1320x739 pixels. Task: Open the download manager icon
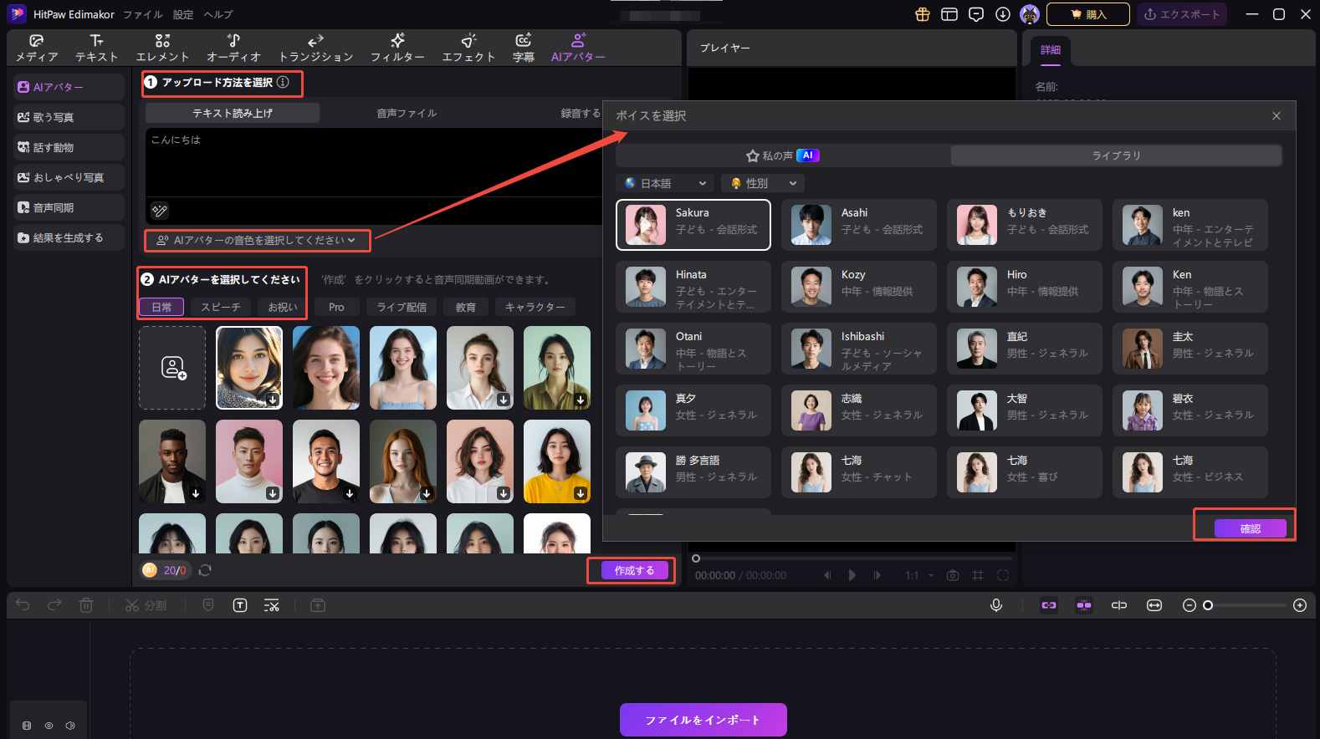(1003, 14)
